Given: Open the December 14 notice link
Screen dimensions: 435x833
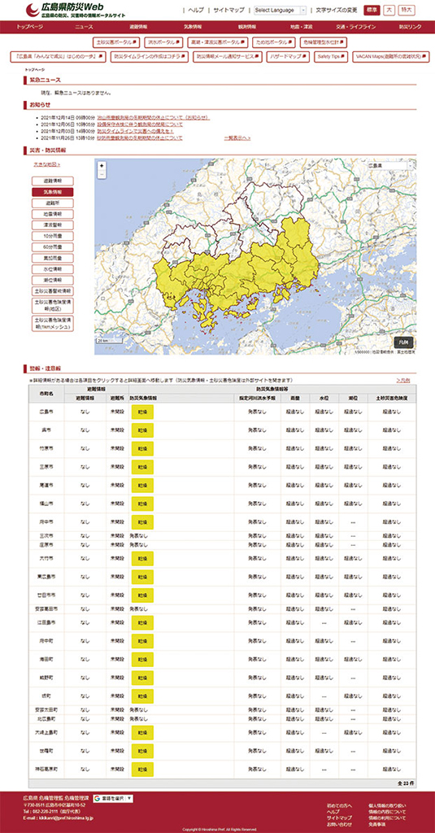Looking at the screenshot, I should coord(154,117).
